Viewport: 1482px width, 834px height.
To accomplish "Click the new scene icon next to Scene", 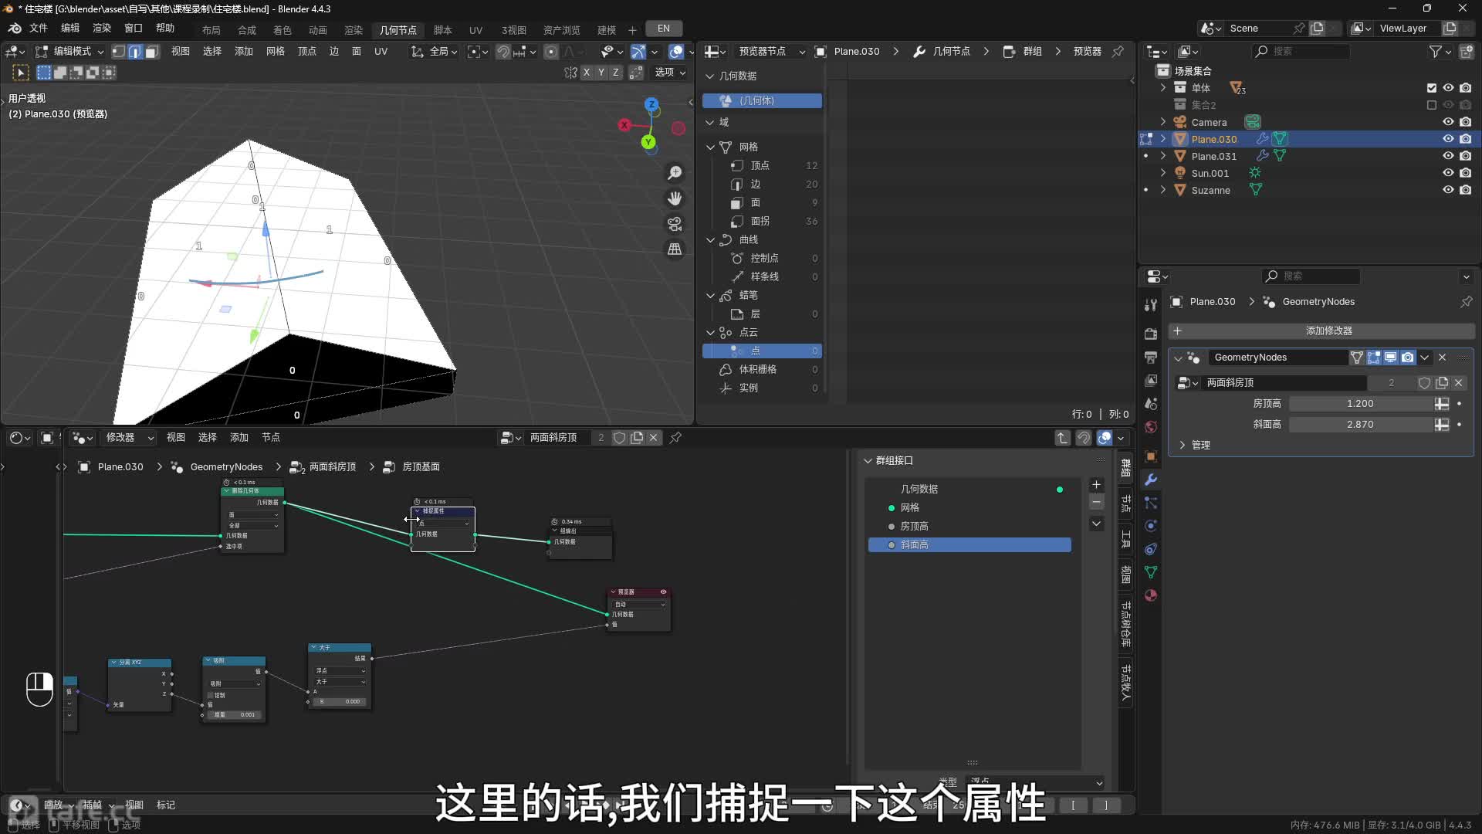I will [1318, 28].
